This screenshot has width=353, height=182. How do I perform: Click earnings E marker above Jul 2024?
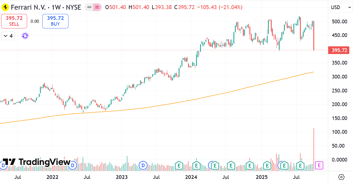[231, 165]
